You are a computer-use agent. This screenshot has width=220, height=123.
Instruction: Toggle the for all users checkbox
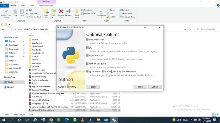[x=103, y=71]
